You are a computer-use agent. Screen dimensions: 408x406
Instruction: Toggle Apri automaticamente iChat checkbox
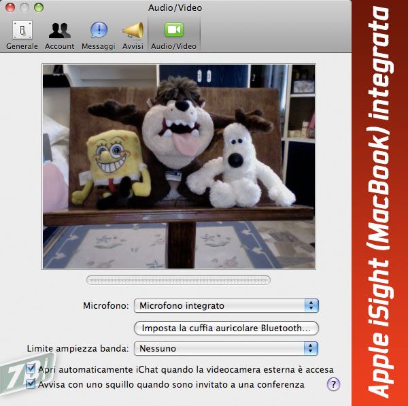31,369
